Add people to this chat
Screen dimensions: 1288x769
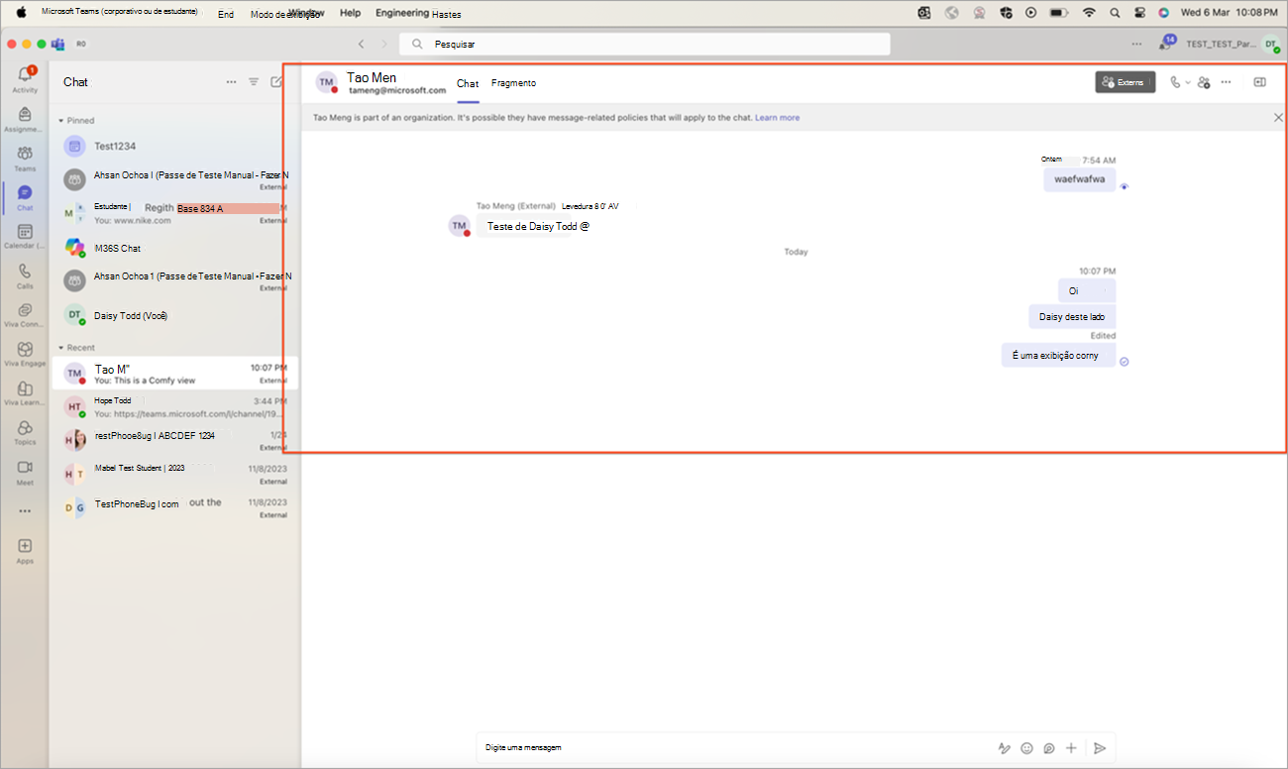1204,82
